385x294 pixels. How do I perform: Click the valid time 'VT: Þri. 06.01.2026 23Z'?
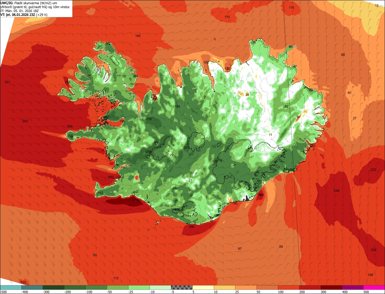click(18, 15)
